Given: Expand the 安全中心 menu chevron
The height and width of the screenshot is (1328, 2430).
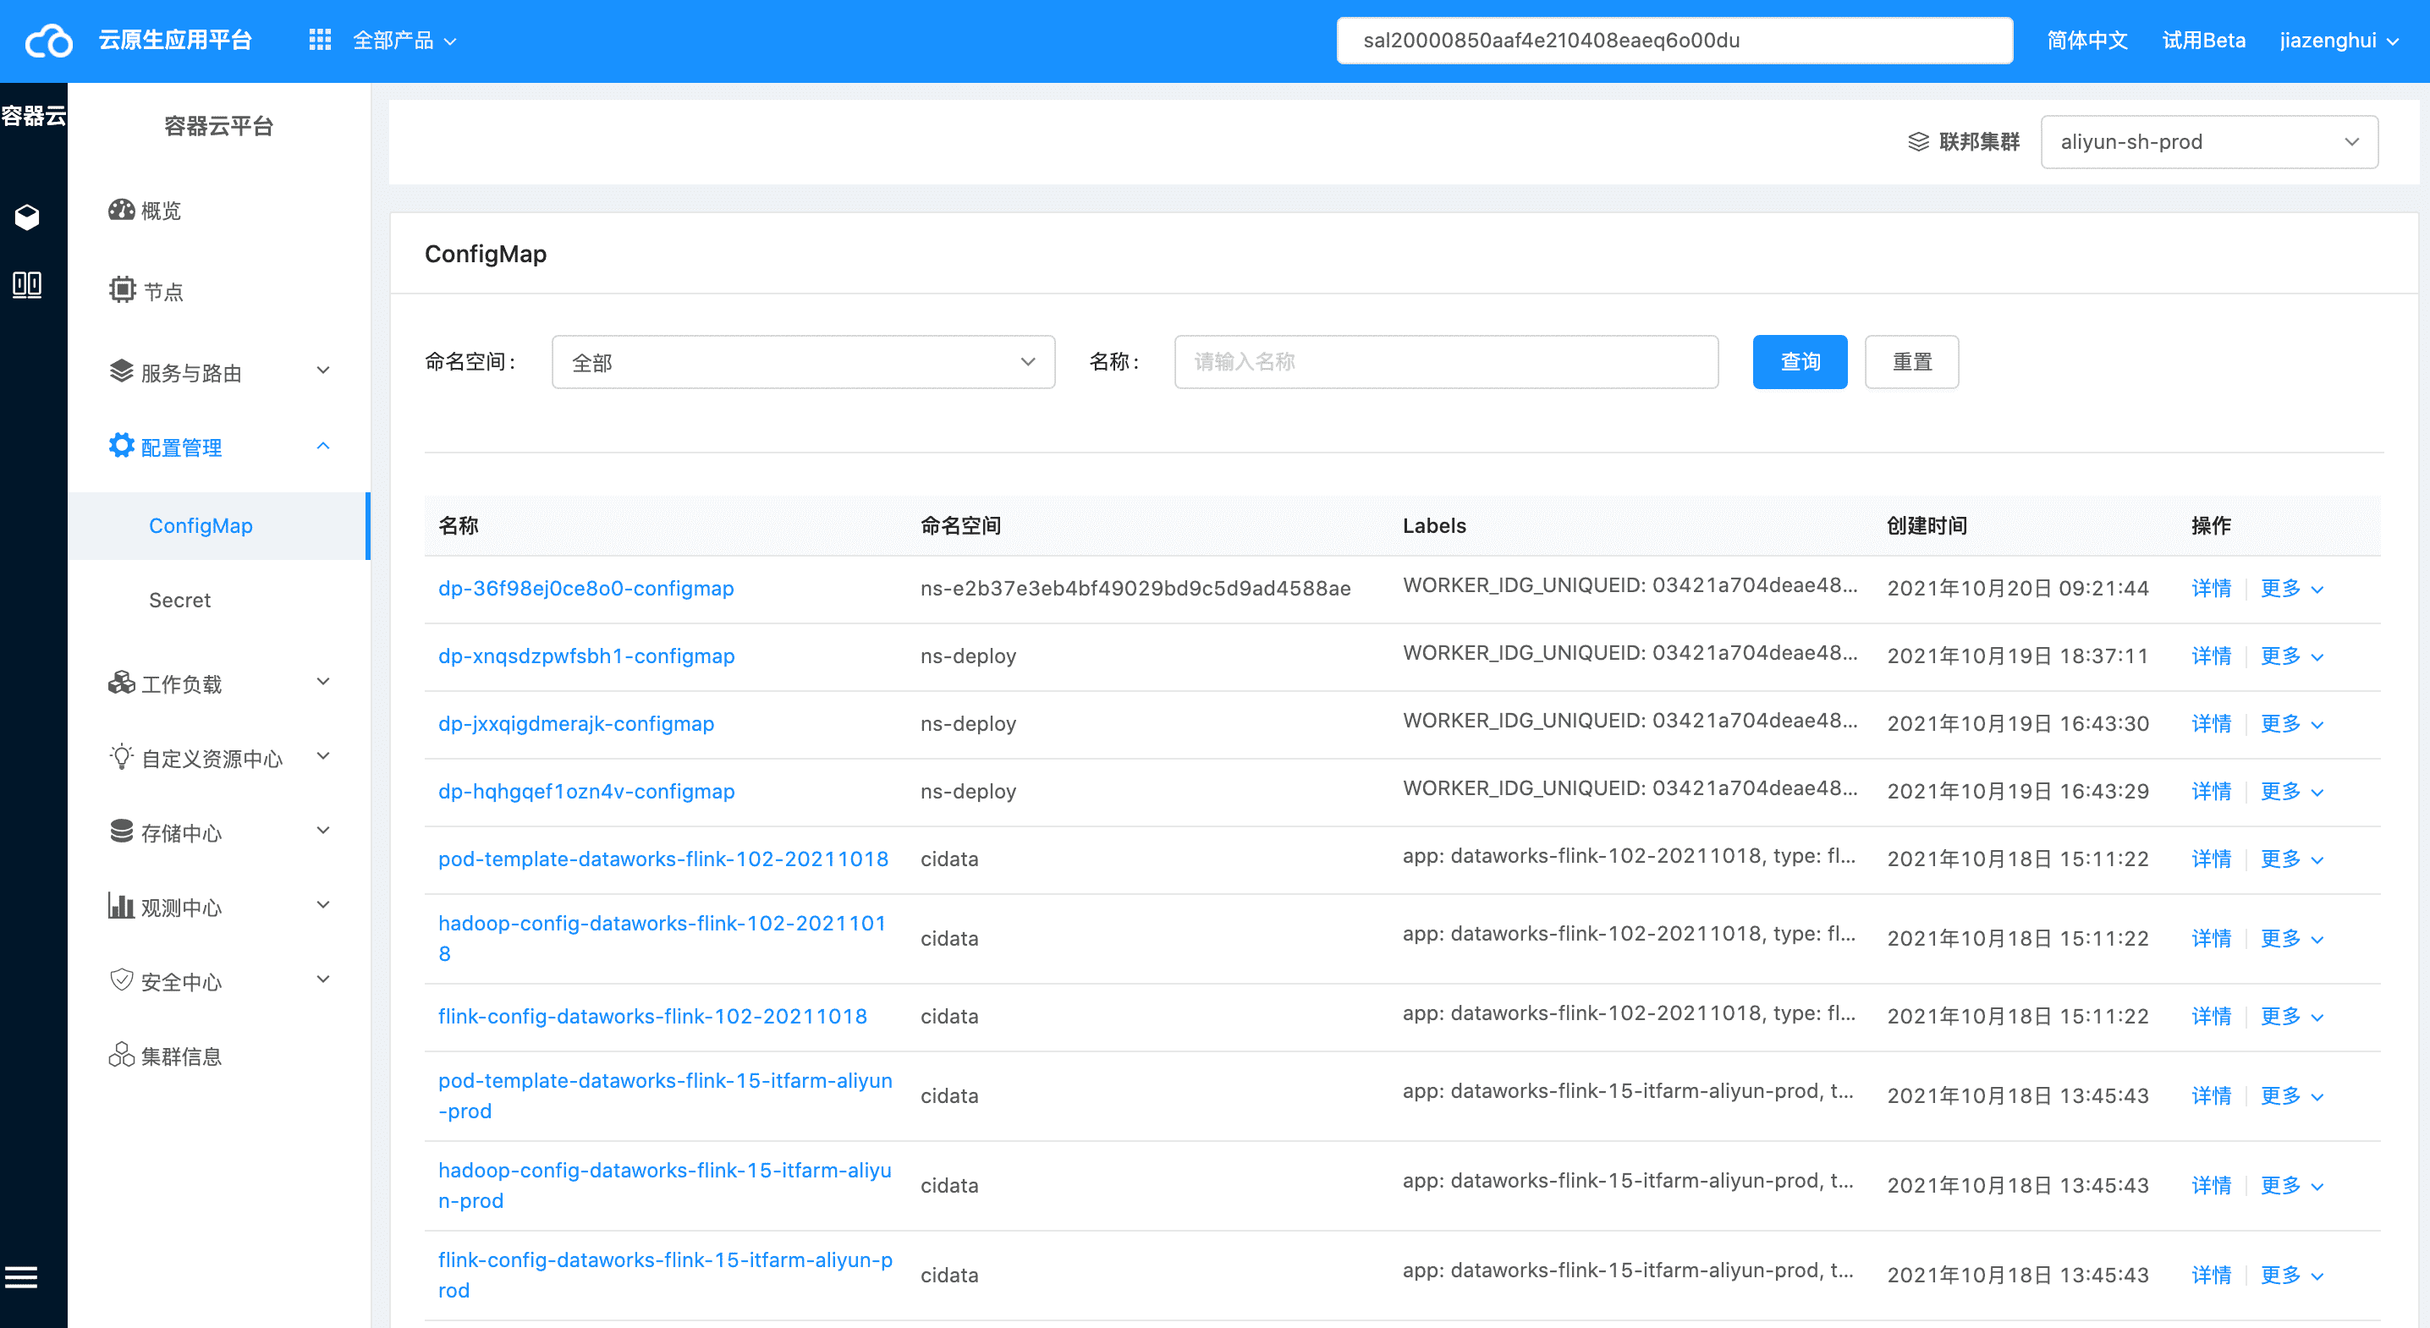Looking at the screenshot, I should click(x=322, y=980).
